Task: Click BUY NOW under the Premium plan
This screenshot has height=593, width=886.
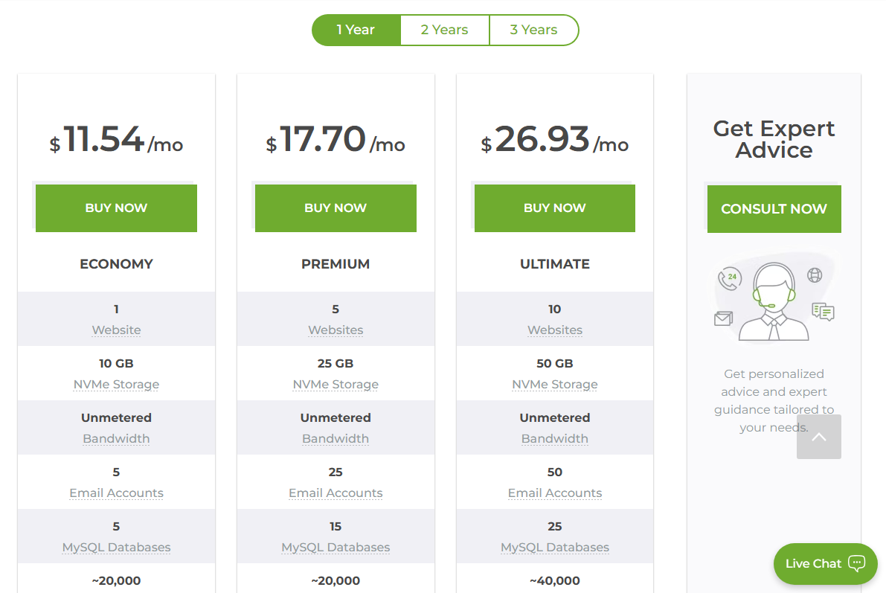Action: click(336, 208)
